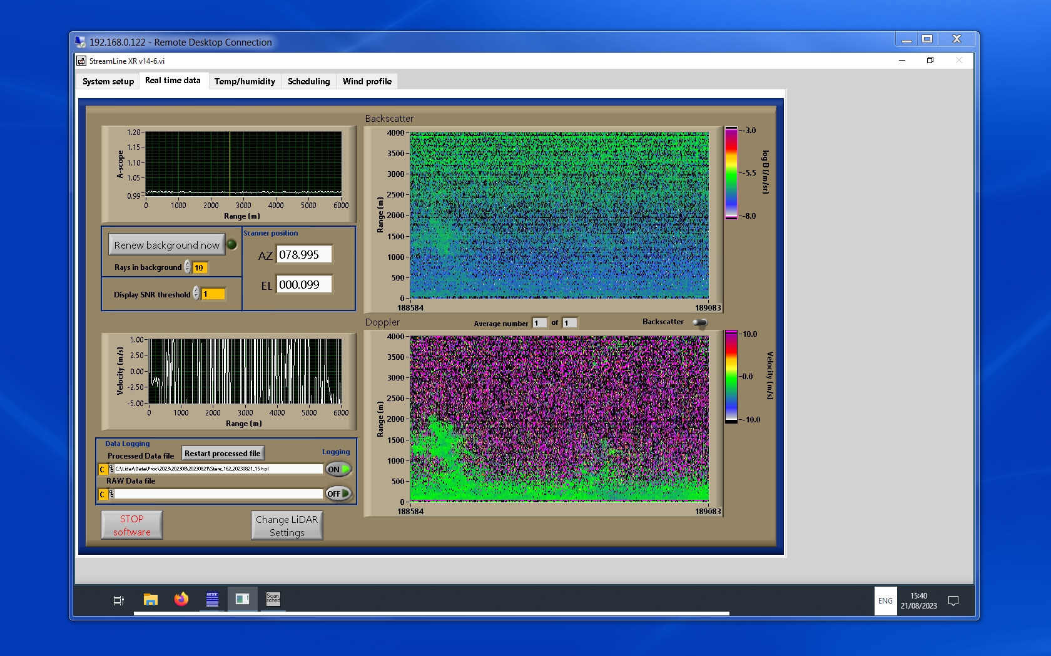Adjust the Rays in background stepper

(x=188, y=267)
